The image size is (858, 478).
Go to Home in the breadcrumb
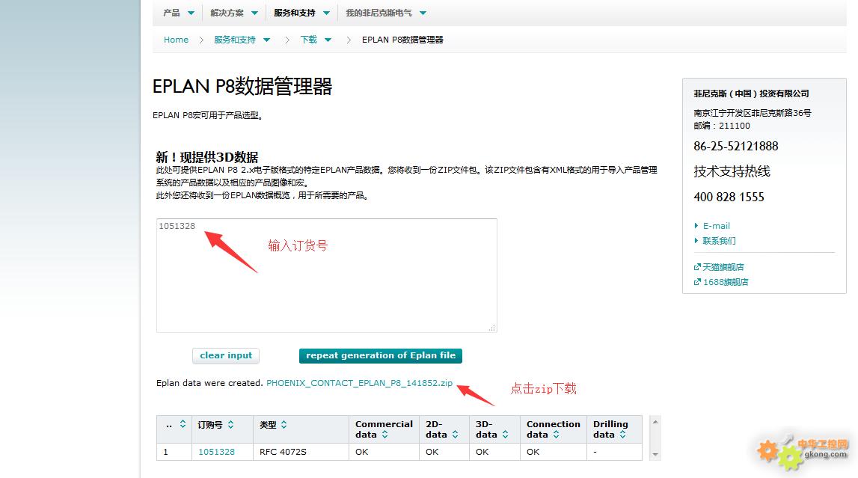coord(176,40)
